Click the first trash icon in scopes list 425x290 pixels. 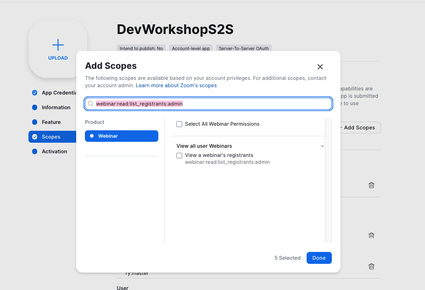(x=371, y=185)
